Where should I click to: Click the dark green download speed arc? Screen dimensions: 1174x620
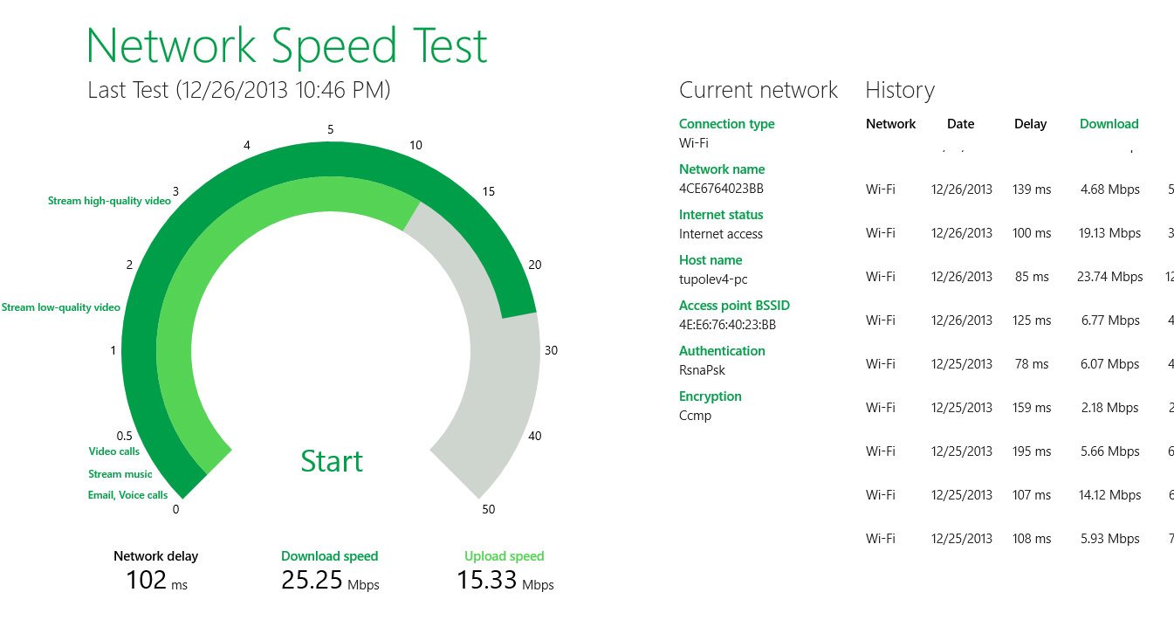[140, 349]
